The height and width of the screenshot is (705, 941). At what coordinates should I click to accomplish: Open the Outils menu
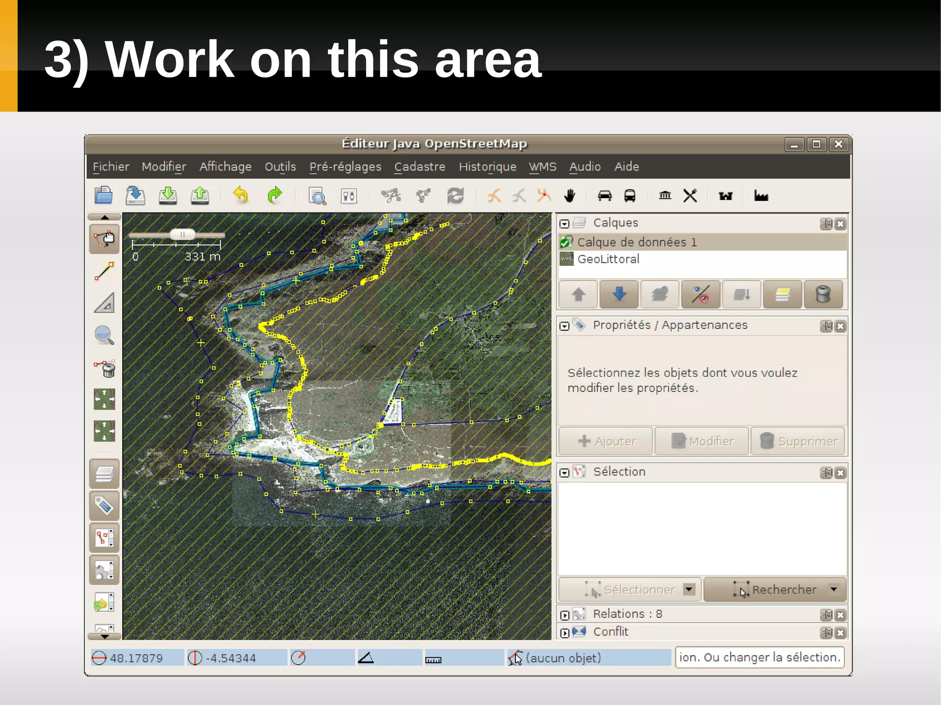pos(280,167)
